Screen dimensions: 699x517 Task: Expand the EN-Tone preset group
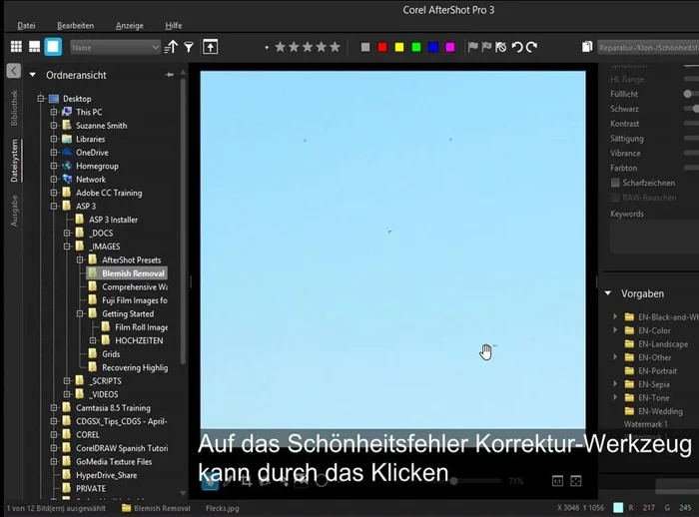click(615, 397)
